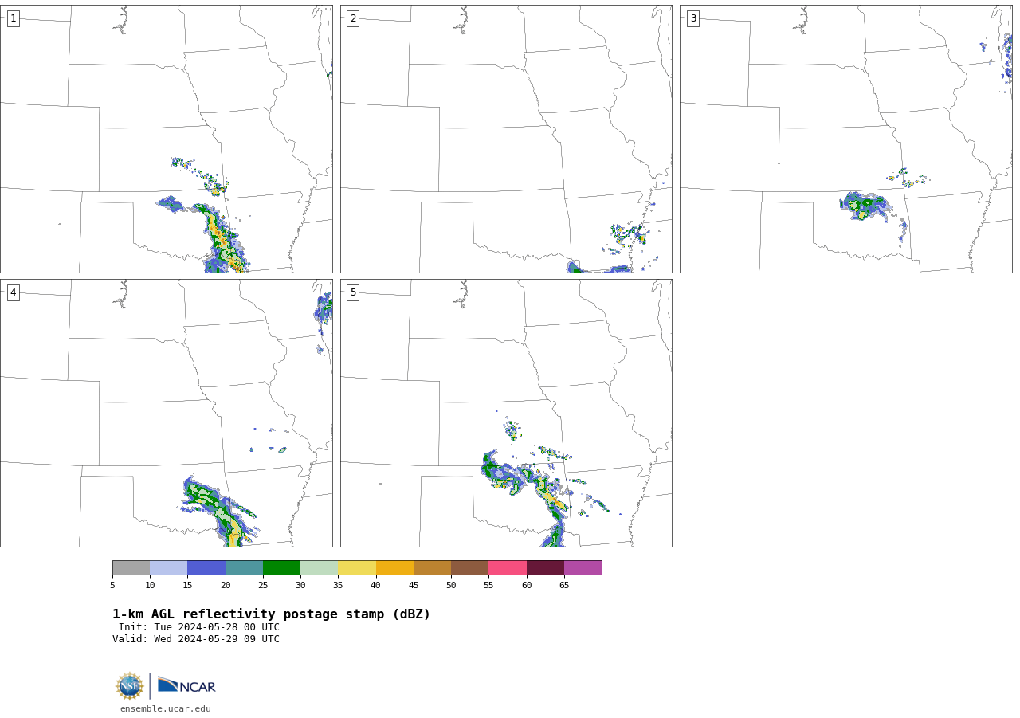Click the number label in panel 1
The image size is (1020, 718).
[13, 18]
